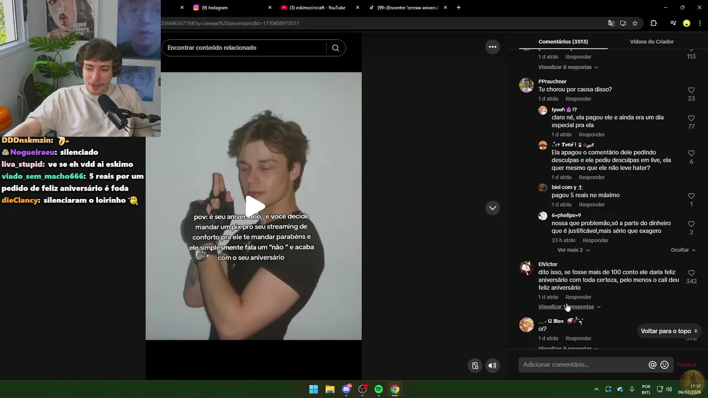Image resolution: width=708 pixels, height=398 pixels.
Task: Like ElVictor's comment with the heart
Action: (691, 273)
